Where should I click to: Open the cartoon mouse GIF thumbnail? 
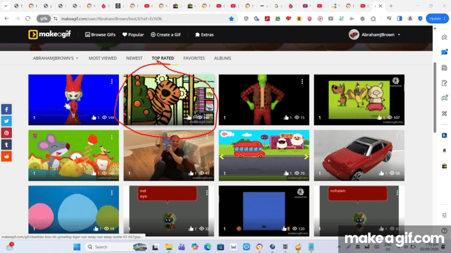[x=73, y=155]
